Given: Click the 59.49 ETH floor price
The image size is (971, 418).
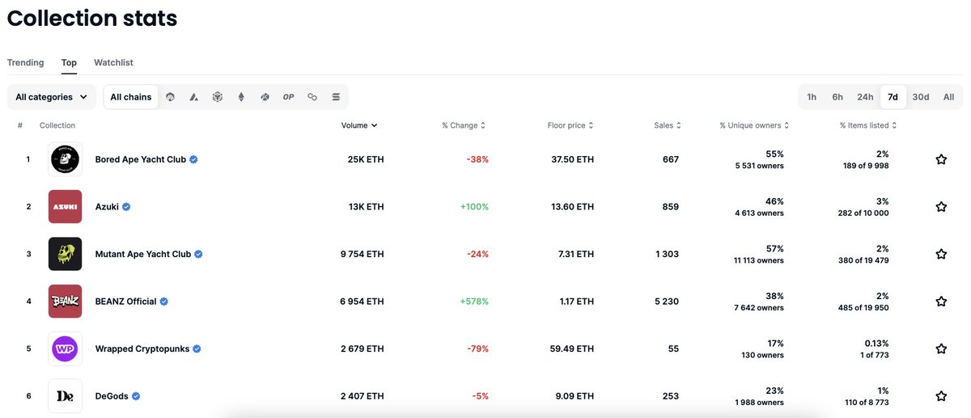Looking at the screenshot, I should (571, 348).
